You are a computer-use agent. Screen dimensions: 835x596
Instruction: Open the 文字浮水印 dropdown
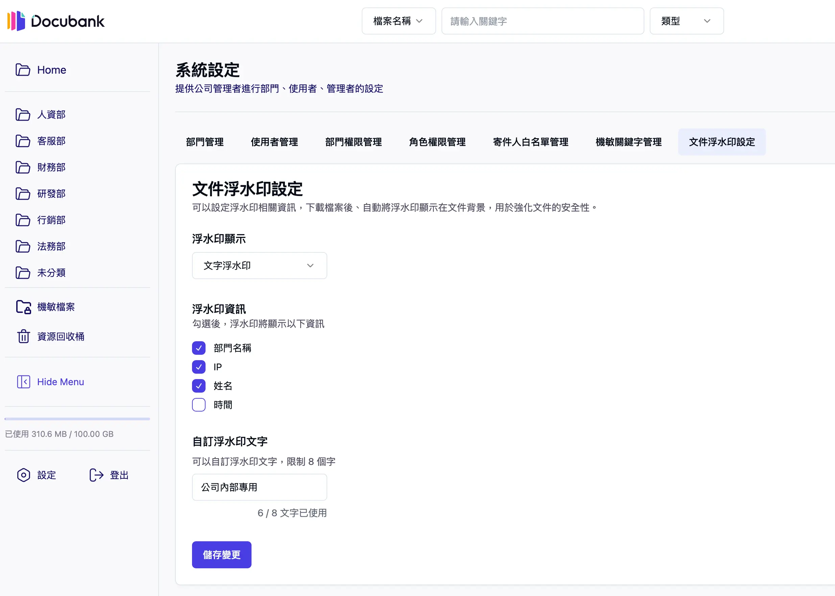(259, 265)
